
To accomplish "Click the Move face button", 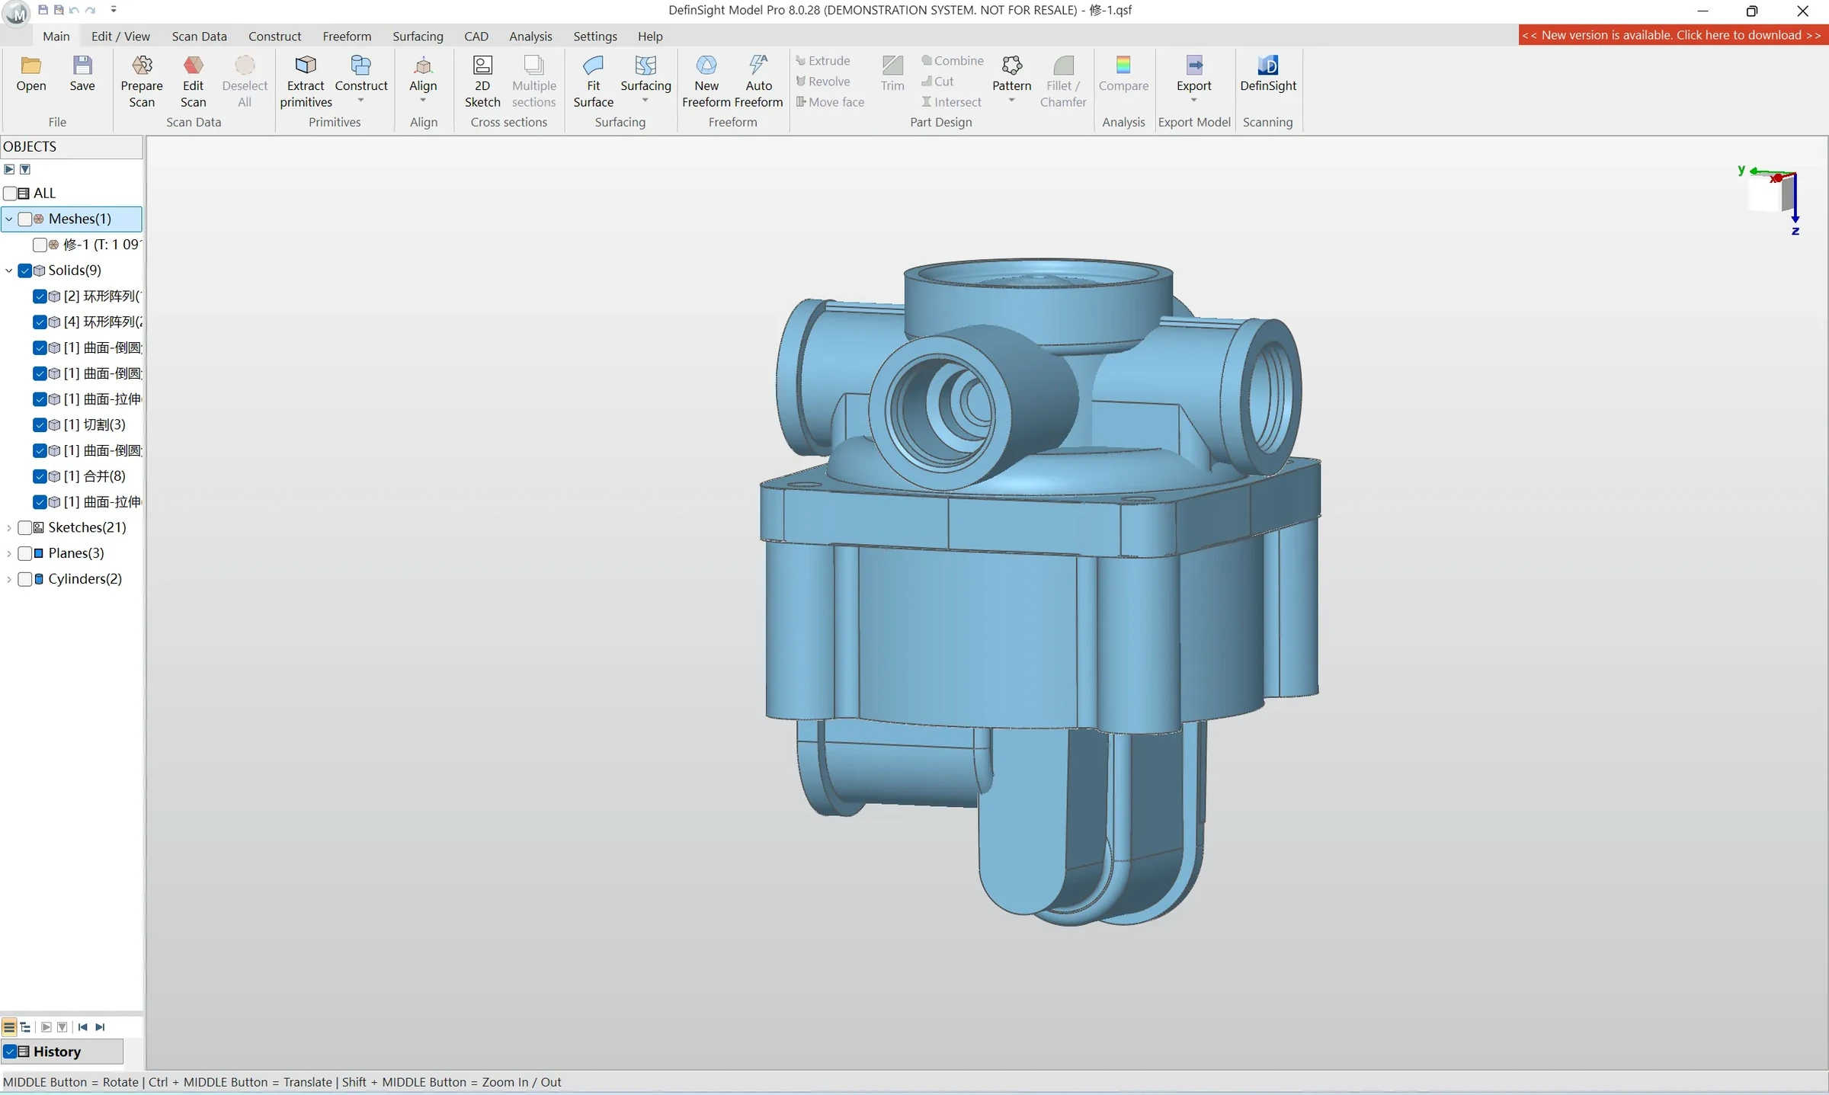I will [x=830, y=102].
